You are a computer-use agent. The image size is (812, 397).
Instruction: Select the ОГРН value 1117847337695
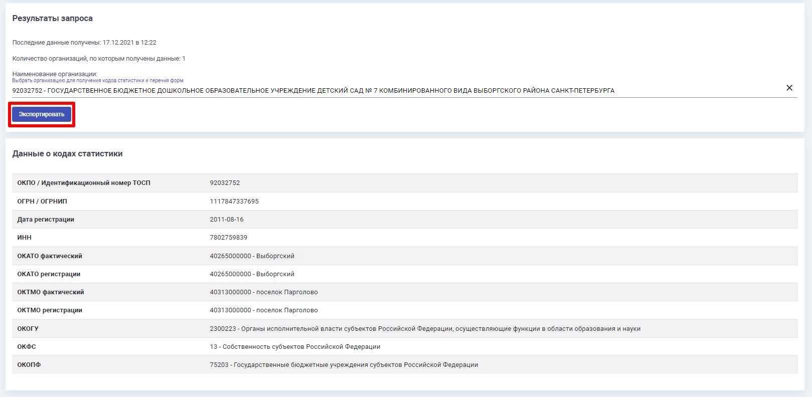[x=234, y=201]
